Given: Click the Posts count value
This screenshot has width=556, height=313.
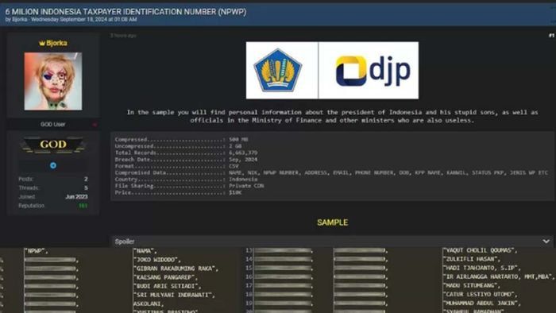Looking at the screenshot, I should 86,179.
